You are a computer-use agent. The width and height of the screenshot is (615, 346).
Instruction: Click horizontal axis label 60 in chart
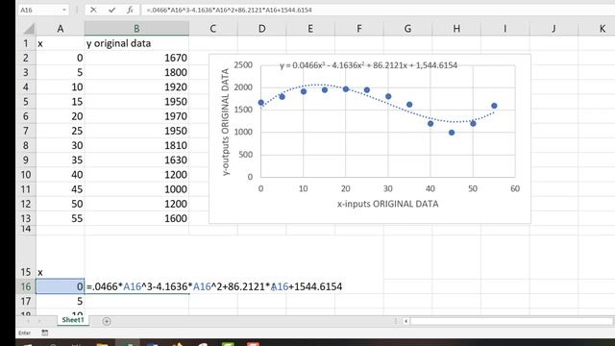(x=515, y=188)
